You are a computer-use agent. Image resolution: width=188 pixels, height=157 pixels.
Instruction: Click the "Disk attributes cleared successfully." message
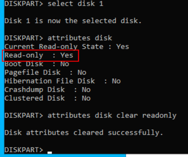click(x=84, y=132)
